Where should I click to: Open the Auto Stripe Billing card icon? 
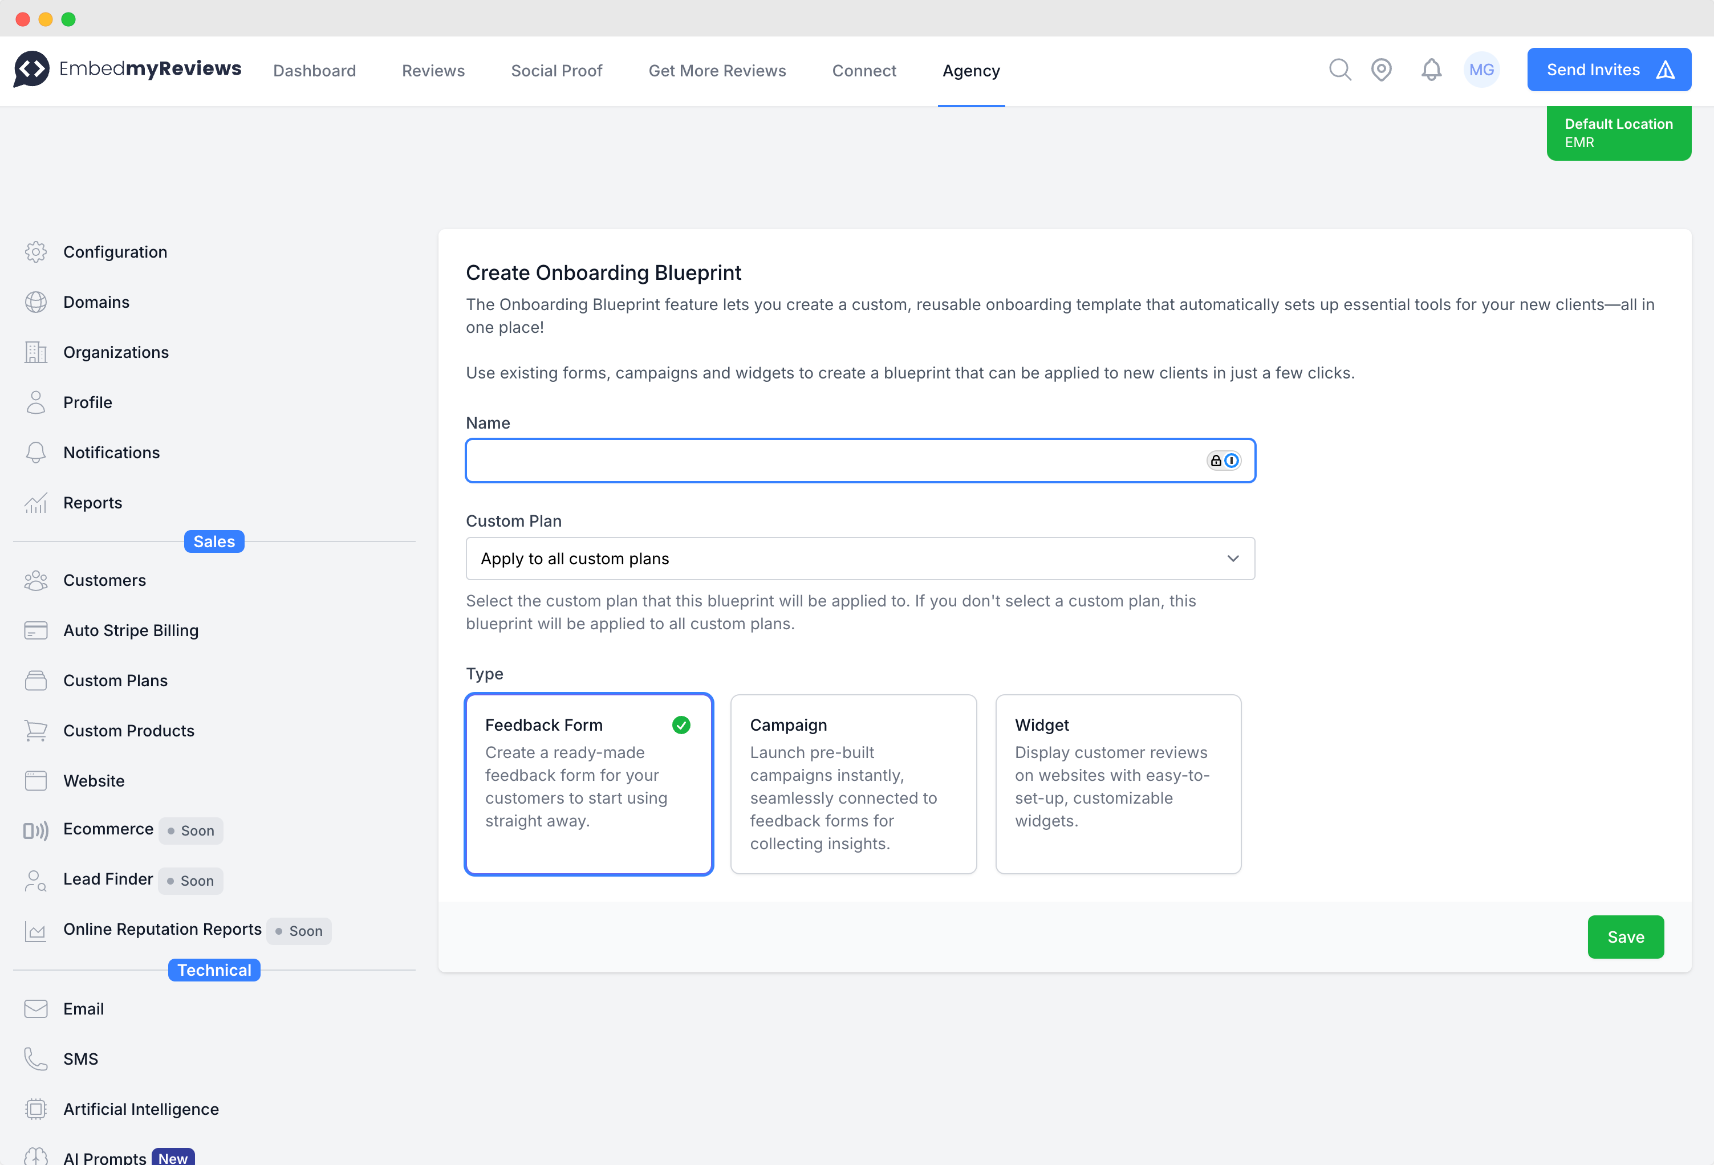(35, 630)
